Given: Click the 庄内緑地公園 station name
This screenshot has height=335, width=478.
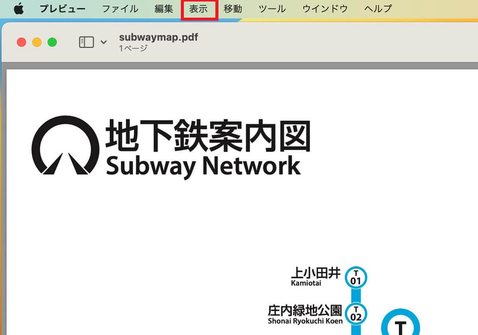Looking at the screenshot, I should point(306,310).
